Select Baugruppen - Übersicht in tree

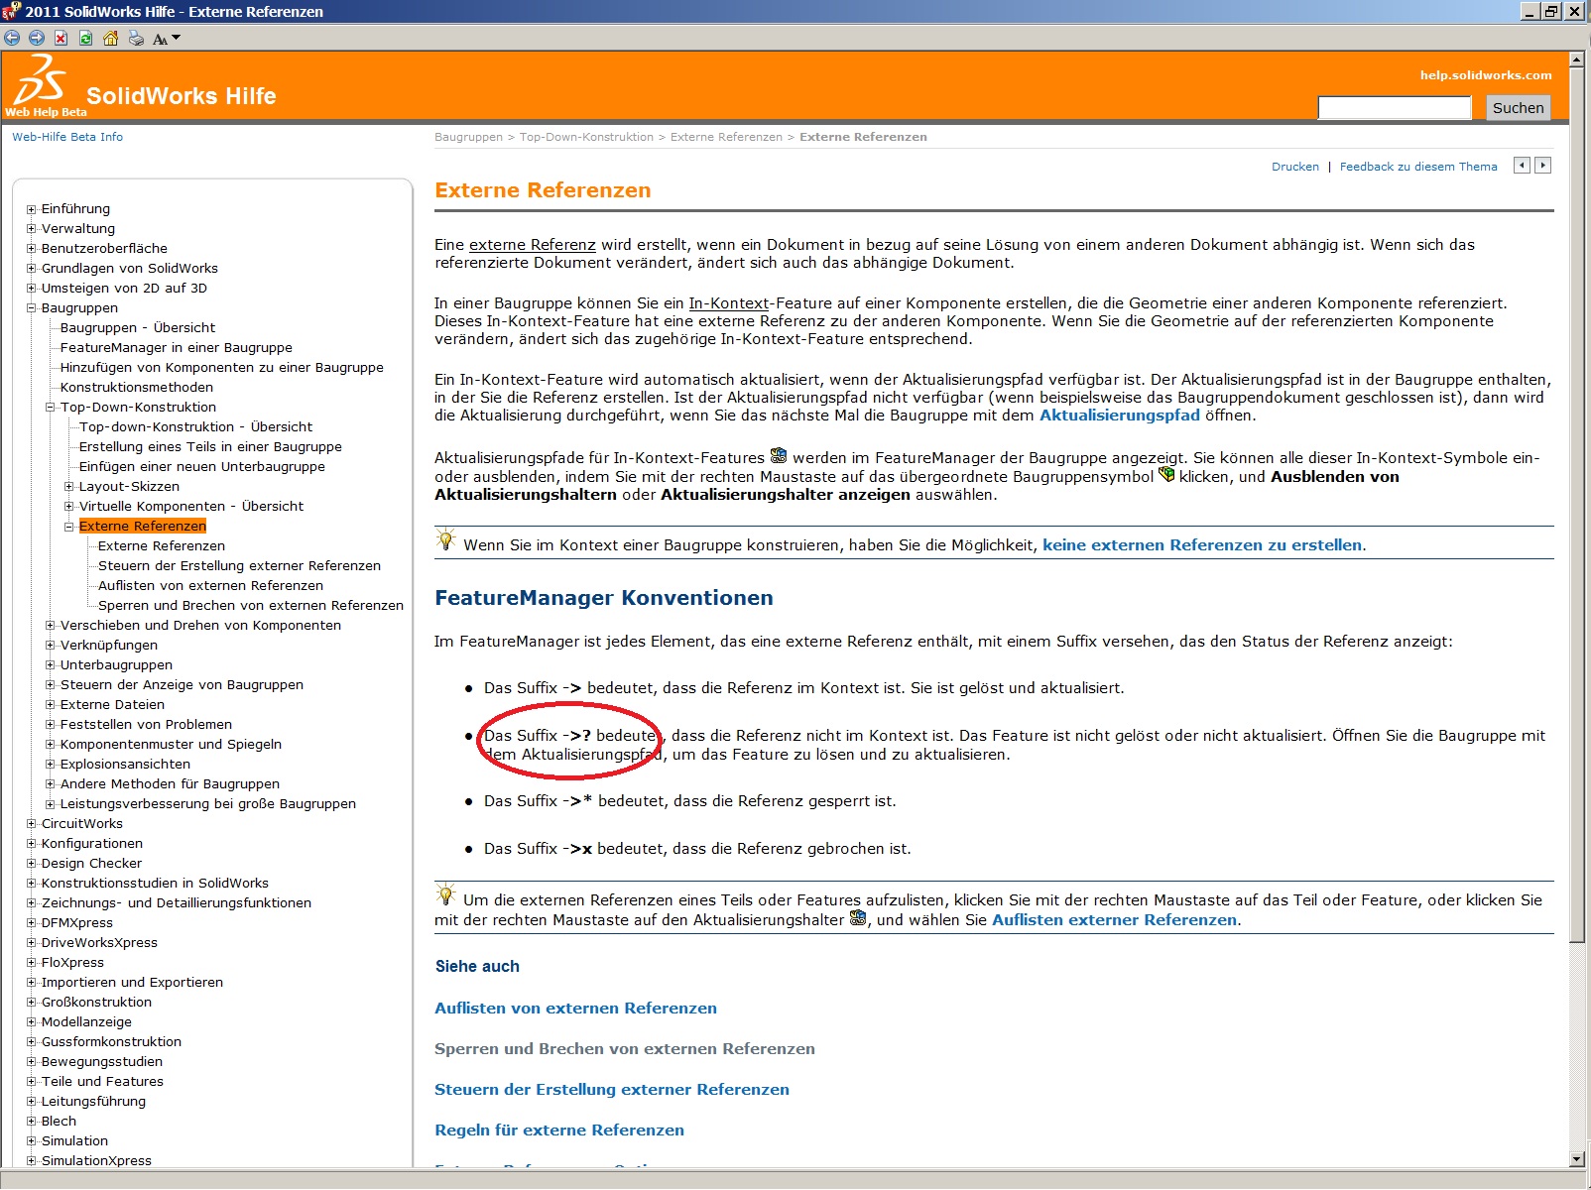[138, 328]
